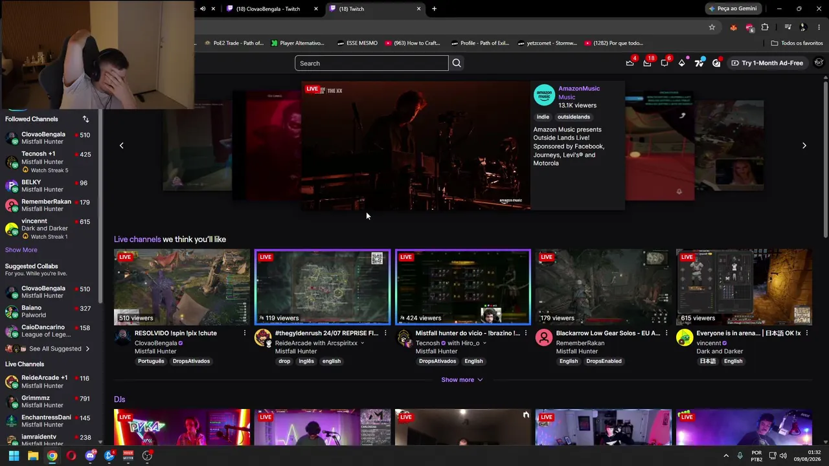Viewport: 829px width, 466px height.
Task: Launch File Explorer from the taskbar
Action: (x=33, y=456)
